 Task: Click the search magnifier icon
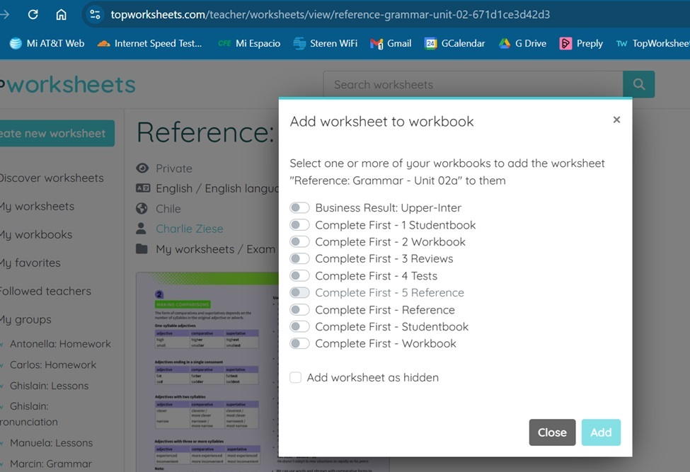point(638,84)
